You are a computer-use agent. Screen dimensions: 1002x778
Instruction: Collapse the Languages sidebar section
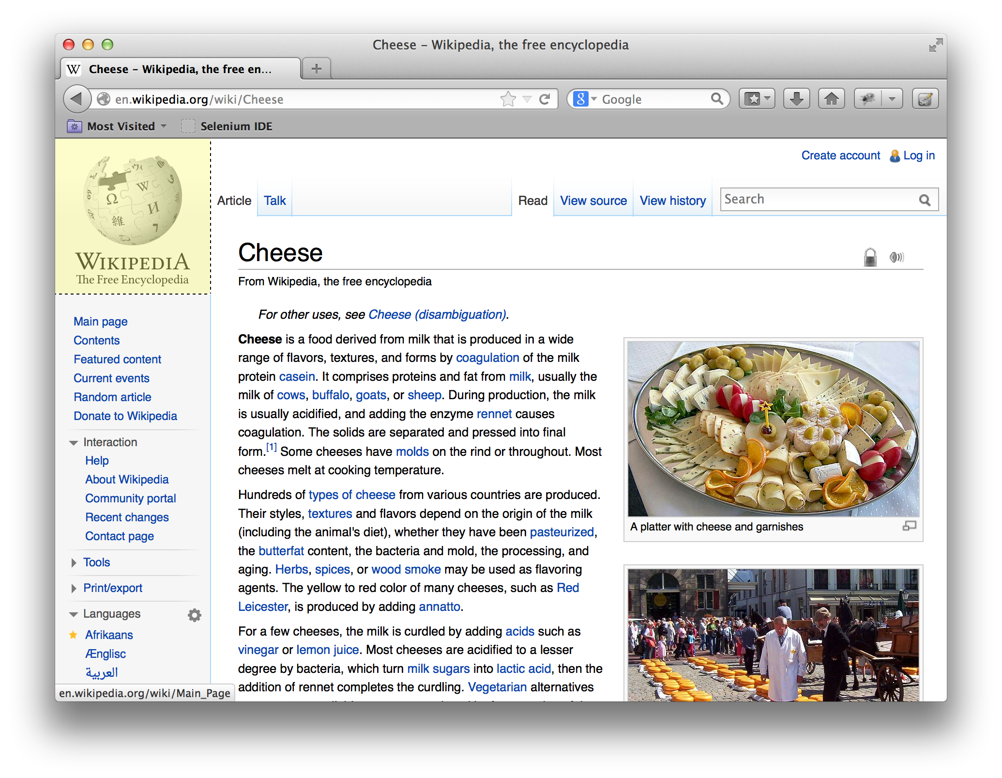click(74, 614)
